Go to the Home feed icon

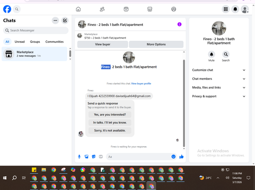(x=78, y=9)
